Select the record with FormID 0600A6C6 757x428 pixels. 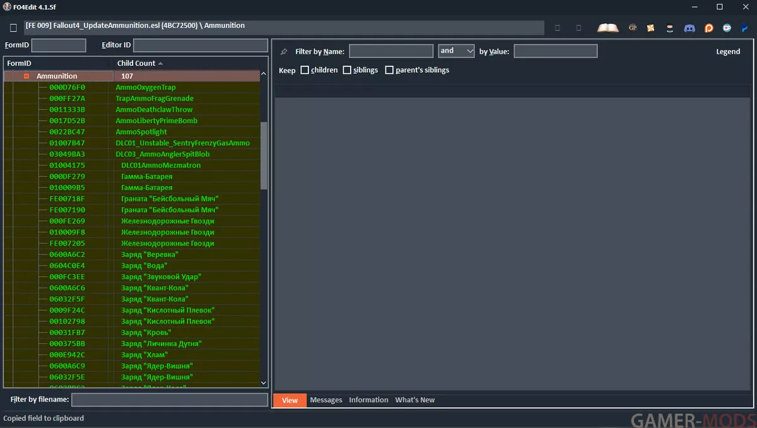[132, 288]
